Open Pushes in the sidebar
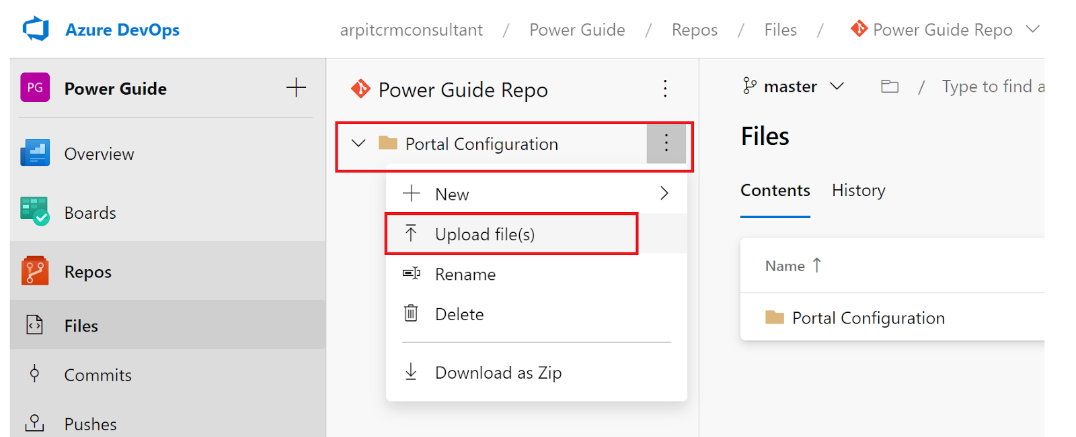This screenshot has height=437, width=1076. tap(90, 424)
